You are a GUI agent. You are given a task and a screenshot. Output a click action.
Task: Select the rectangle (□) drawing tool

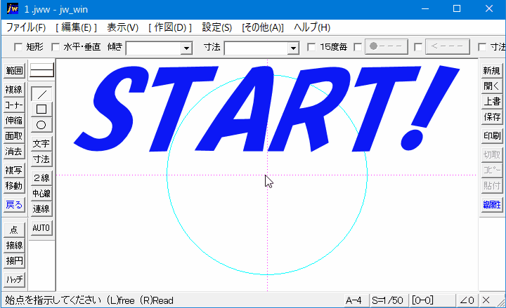[x=41, y=109]
